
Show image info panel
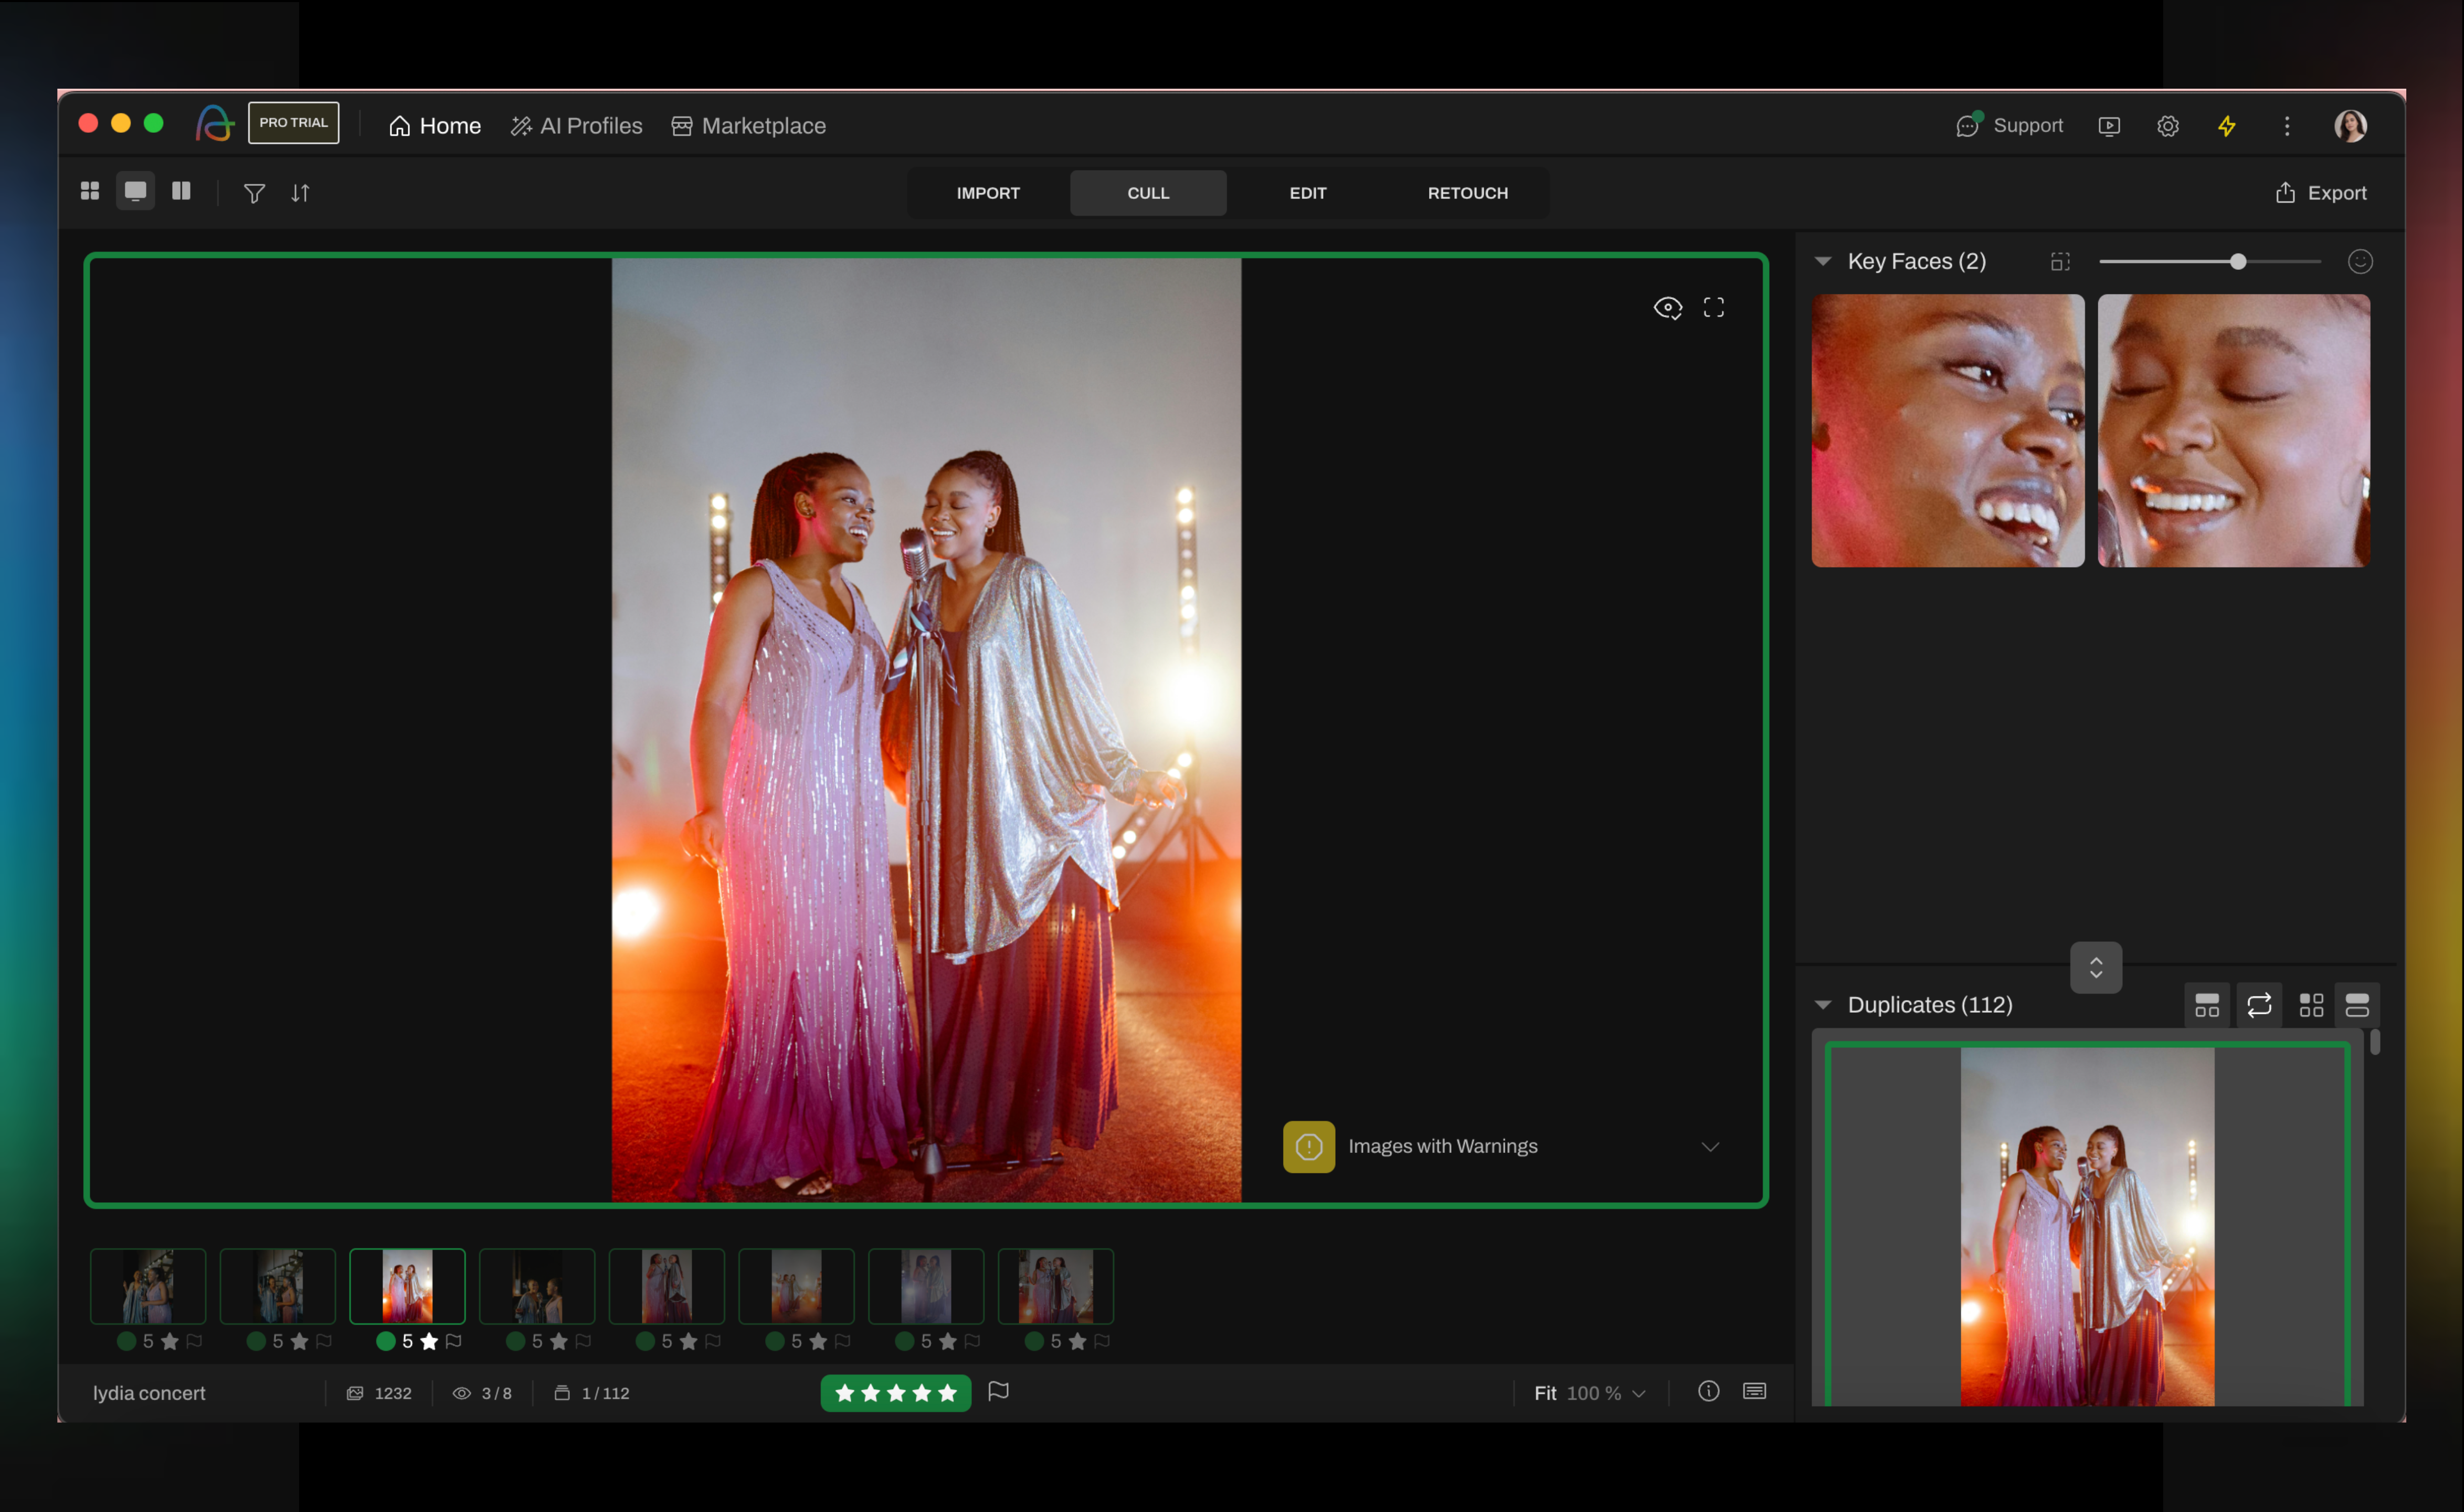[1708, 1391]
